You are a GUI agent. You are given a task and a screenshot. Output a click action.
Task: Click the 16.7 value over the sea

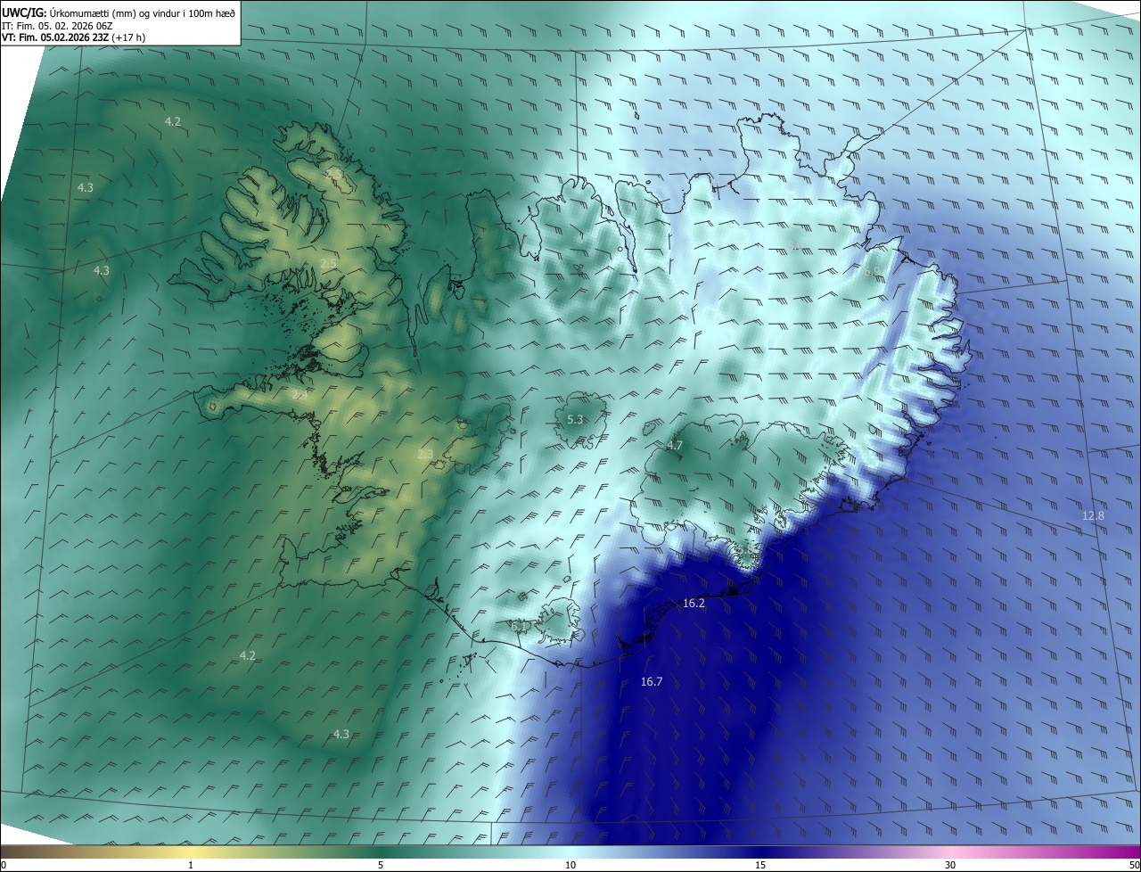pos(652,682)
